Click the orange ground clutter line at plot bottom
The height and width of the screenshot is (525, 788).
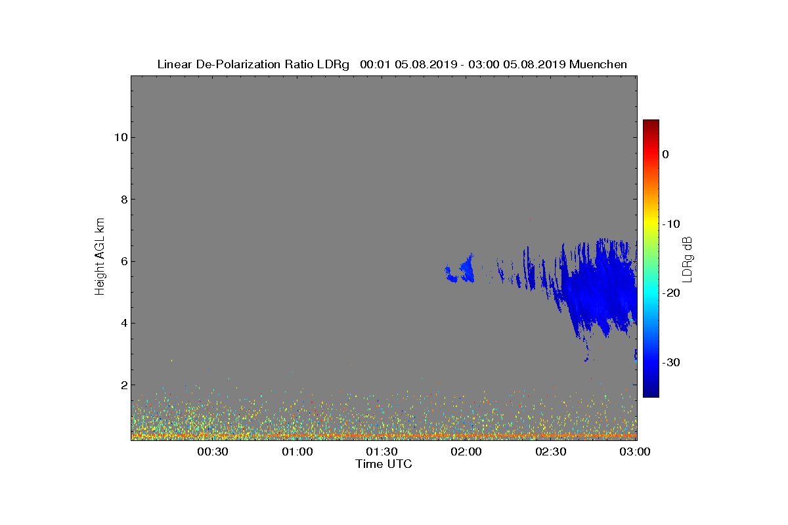pos(383,435)
